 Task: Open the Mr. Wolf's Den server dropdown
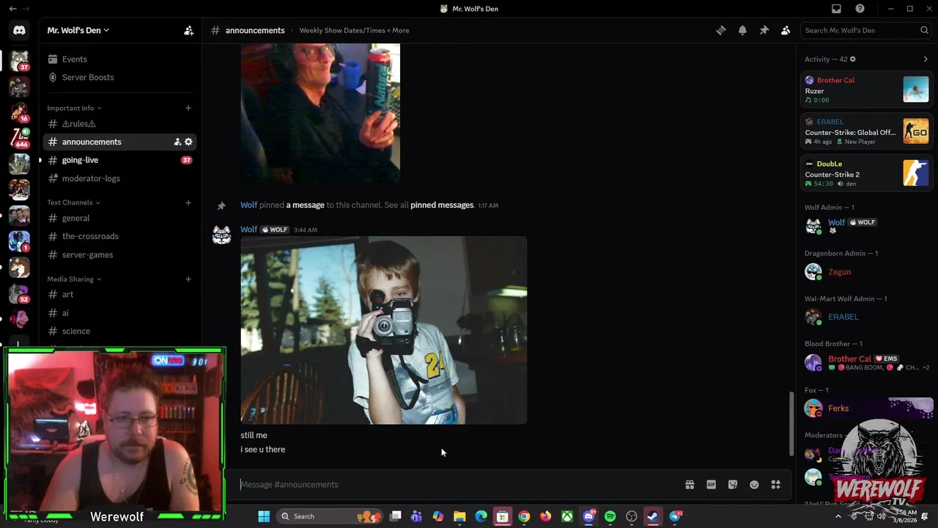[x=78, y=30]
